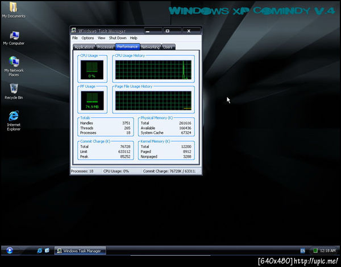
Task: Click Show Desktop quick launch icon
Action: tap(47, 250)
